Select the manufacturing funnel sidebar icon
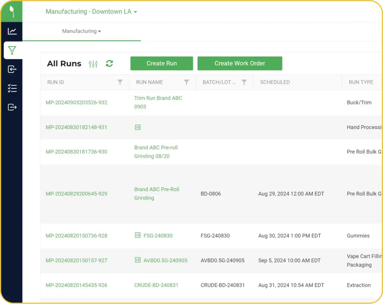The height and width of the screenshot is (304, 383). coord(12,50)
